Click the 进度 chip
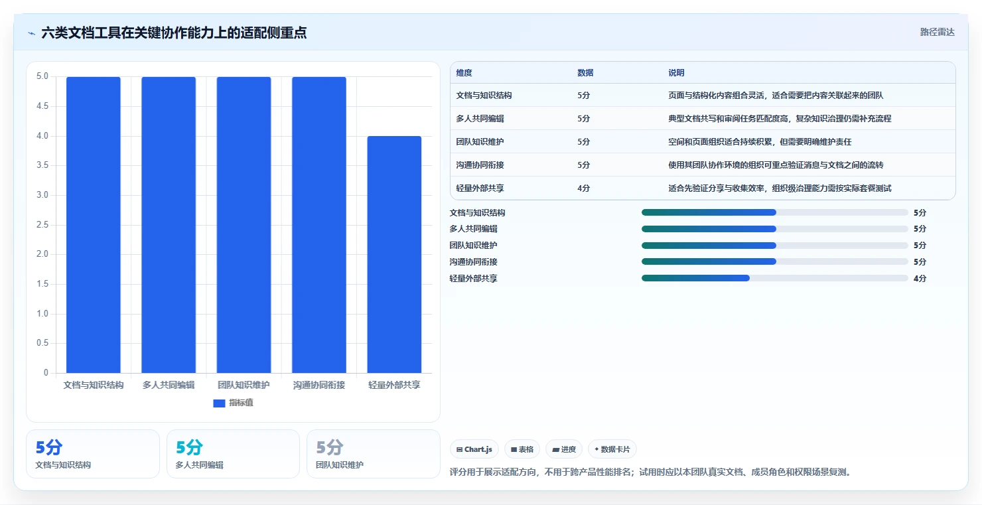The width and height of the screenshot is (982, 505). [x=564, y=449]
